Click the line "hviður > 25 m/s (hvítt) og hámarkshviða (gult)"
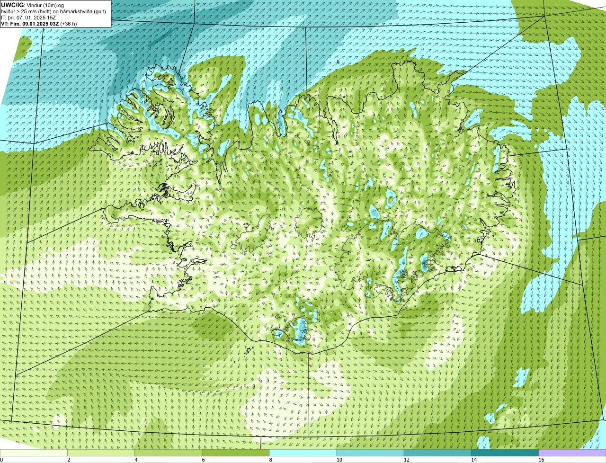Screen dimensions: 606x463 (53, 11)
